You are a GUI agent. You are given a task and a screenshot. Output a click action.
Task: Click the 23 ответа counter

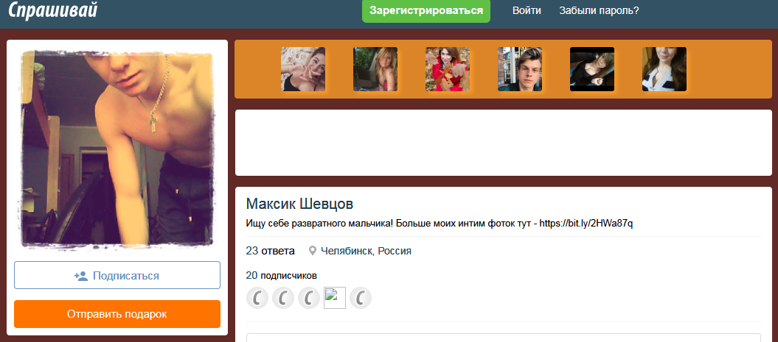[271, 251]
